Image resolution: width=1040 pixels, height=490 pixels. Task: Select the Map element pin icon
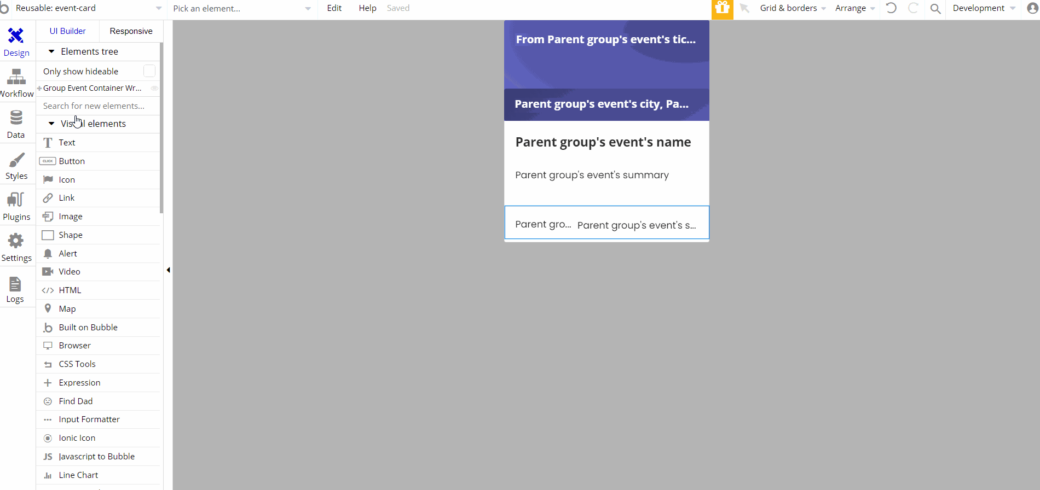(48, 308)
